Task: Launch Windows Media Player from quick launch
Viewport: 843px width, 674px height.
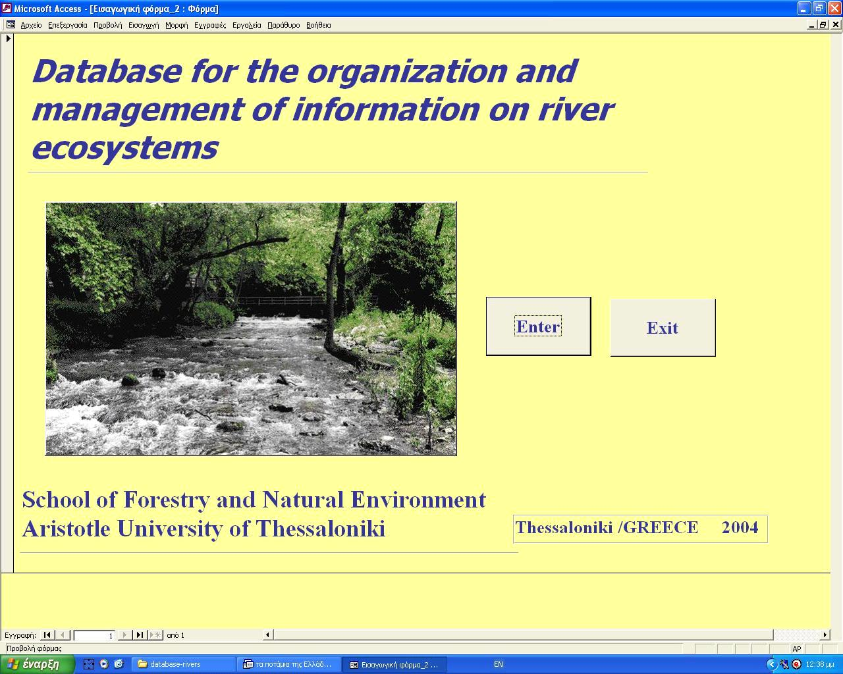Action: tap(104, 664)
